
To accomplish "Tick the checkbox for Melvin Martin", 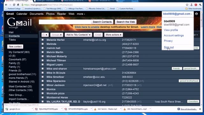I will coord(42,52).
